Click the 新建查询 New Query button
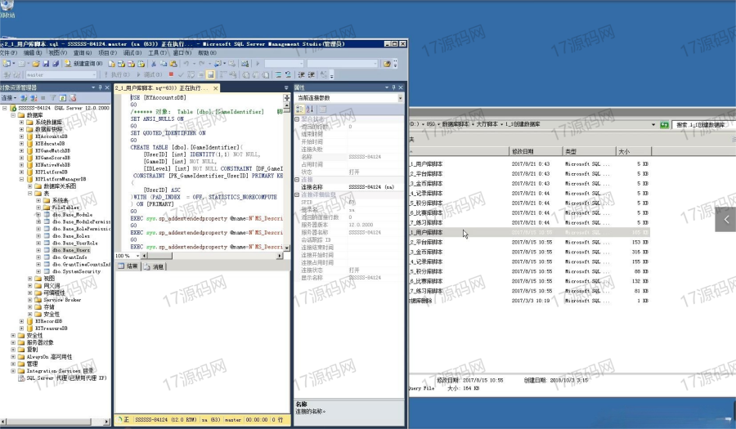 point(83,63)
